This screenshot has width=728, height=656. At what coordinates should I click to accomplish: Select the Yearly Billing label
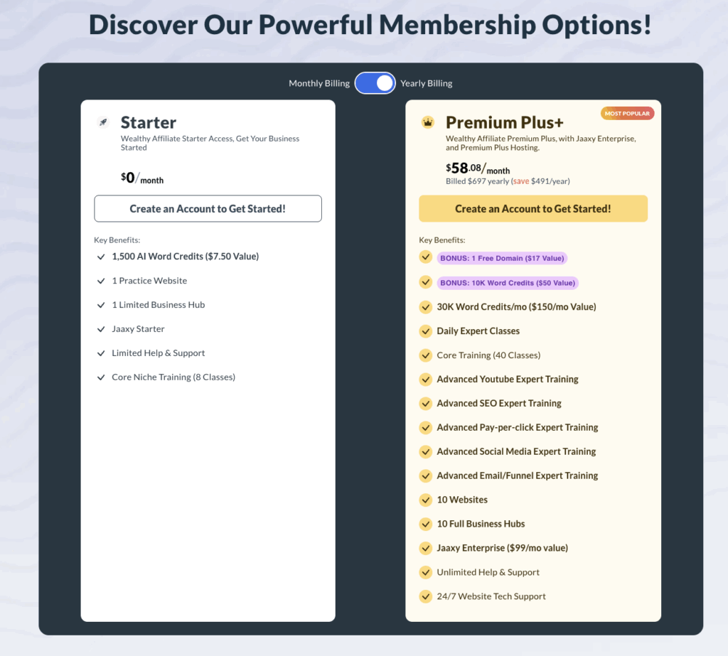pos(427,83)
